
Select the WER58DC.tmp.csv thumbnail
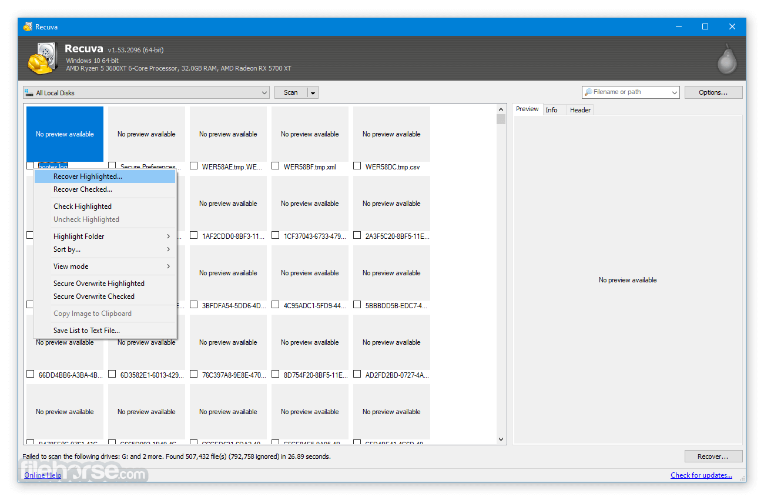391,134
